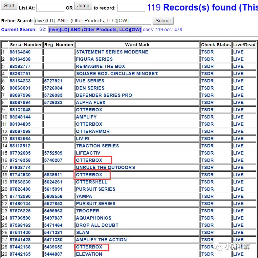Open TRACTION SERIES word mark
This screenshot has height=258, width=258.
click(97, 146)
